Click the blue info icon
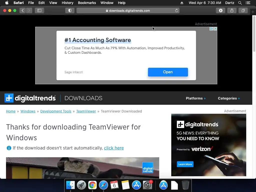 pos(9,148)
